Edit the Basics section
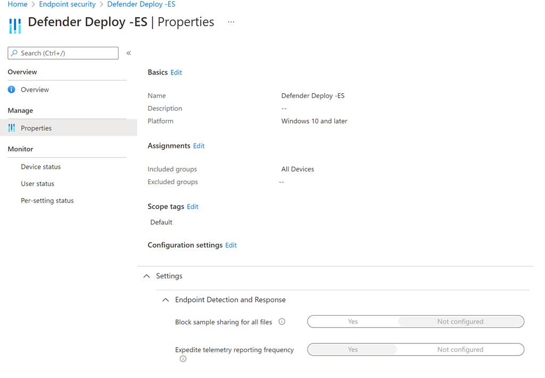The image size is (545, 378). 176,72
